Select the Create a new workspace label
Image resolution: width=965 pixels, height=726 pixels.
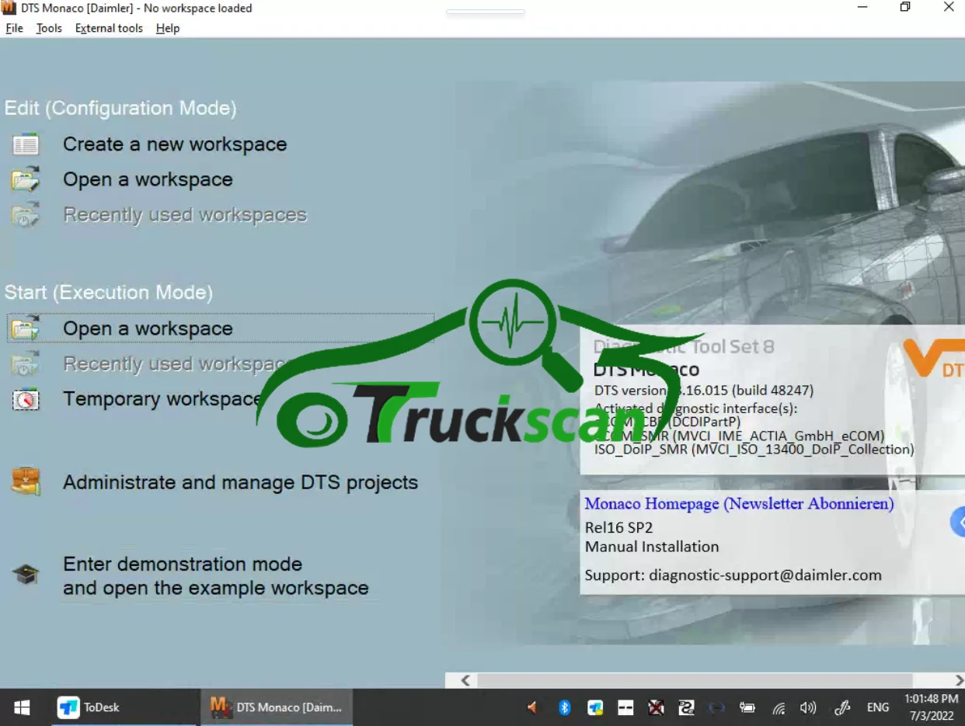tap(175, 144)
